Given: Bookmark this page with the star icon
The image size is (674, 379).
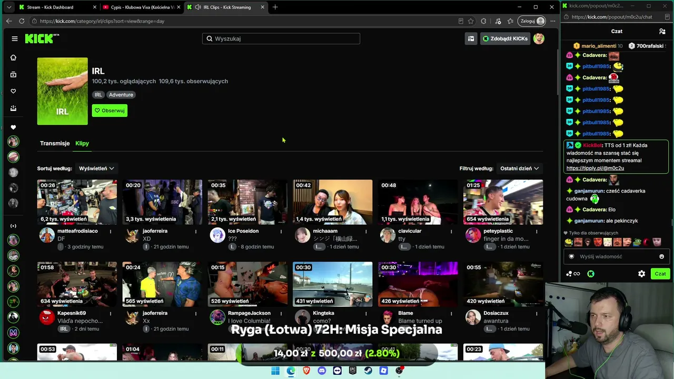Looking at the screenshot, I should 471,21.
